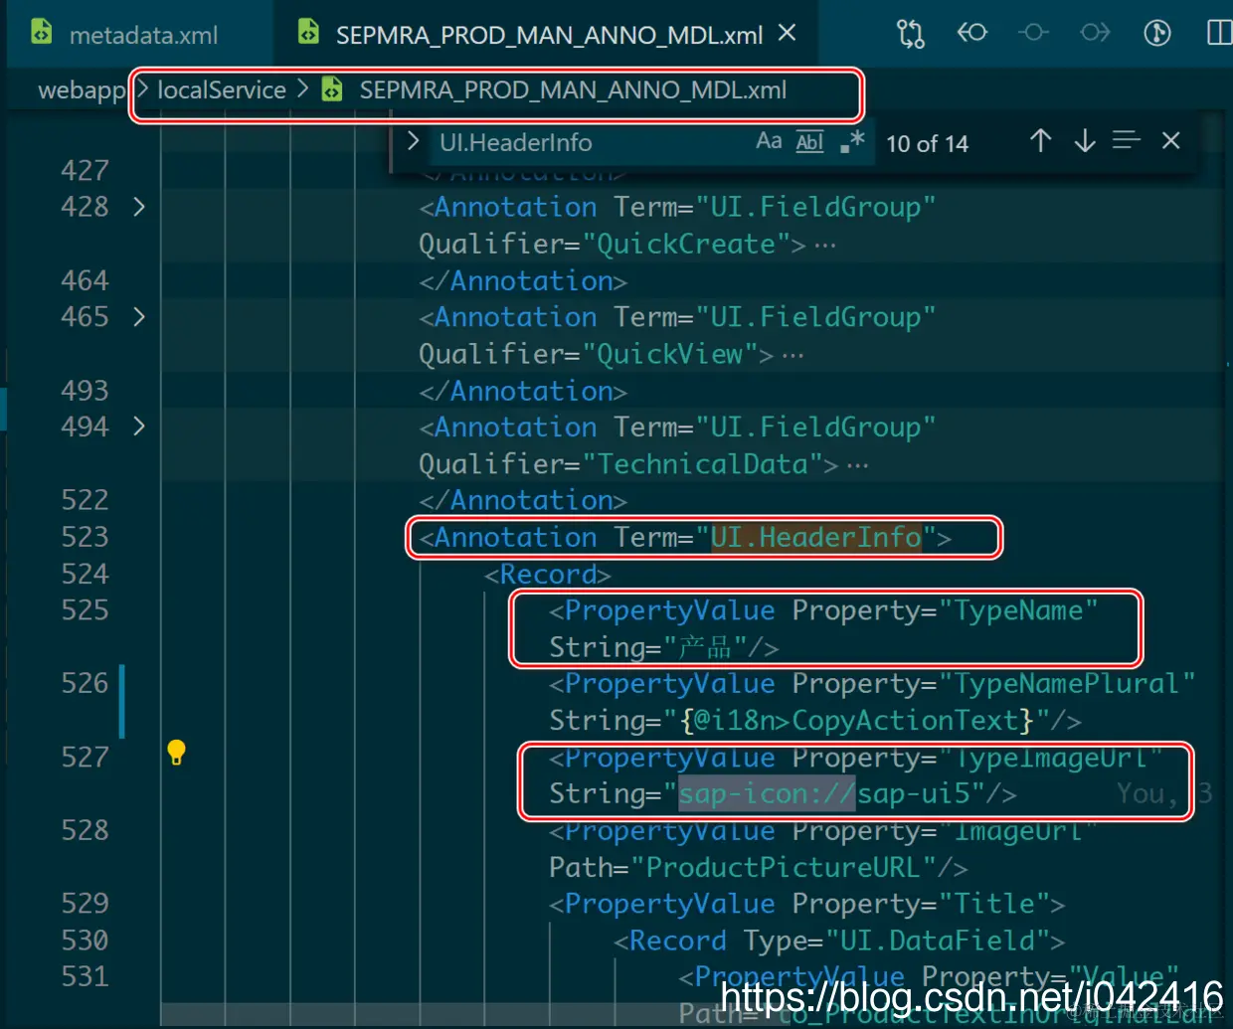
Task: Click the XML file icon in breadcrumb
Action: point(332,89)
